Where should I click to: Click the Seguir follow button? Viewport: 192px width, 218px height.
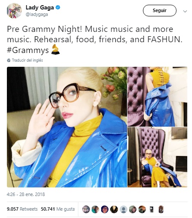click(159, 11)
